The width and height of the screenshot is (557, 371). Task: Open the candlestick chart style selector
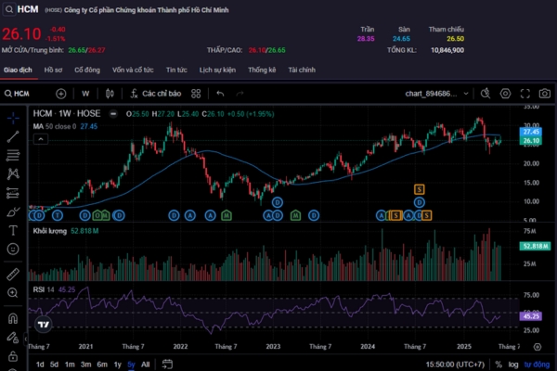point(110,94)
